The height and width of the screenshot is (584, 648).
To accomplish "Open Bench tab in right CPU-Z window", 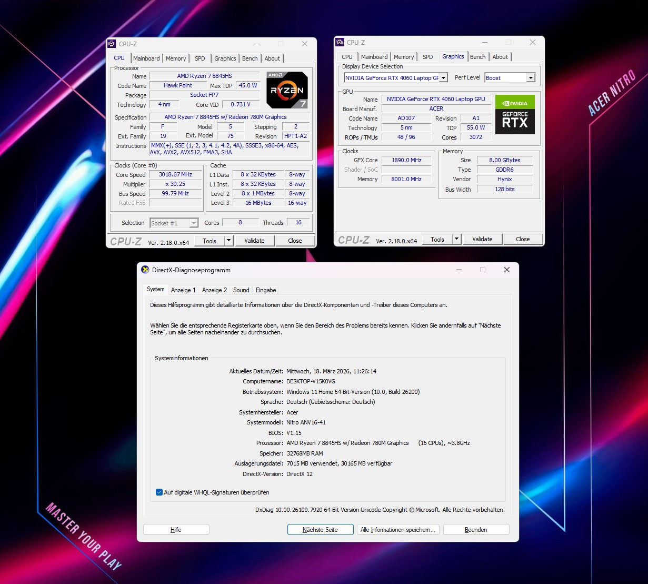I will tap(477, 57).
